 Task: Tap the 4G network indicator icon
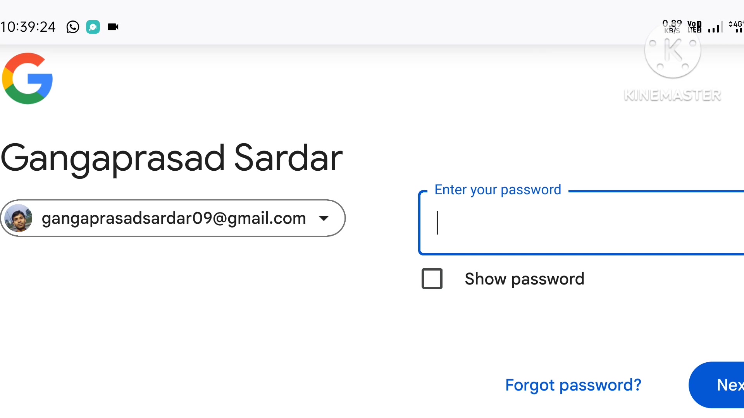click(x=736, y=26)
